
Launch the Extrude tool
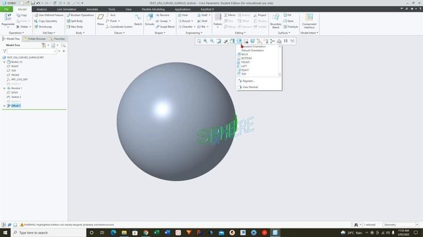coord(149,20)
